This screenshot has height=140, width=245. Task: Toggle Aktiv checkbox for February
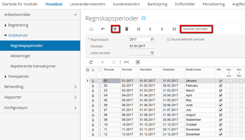[x=221, y=86]
